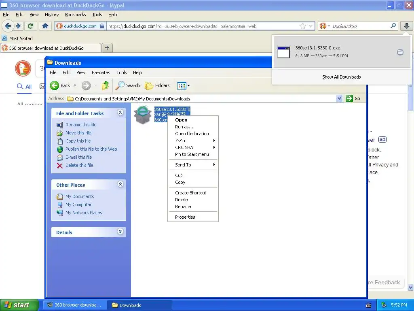Open the Explorer Tools menu
This screenshot has height=311, width=414.
[121, 72]
